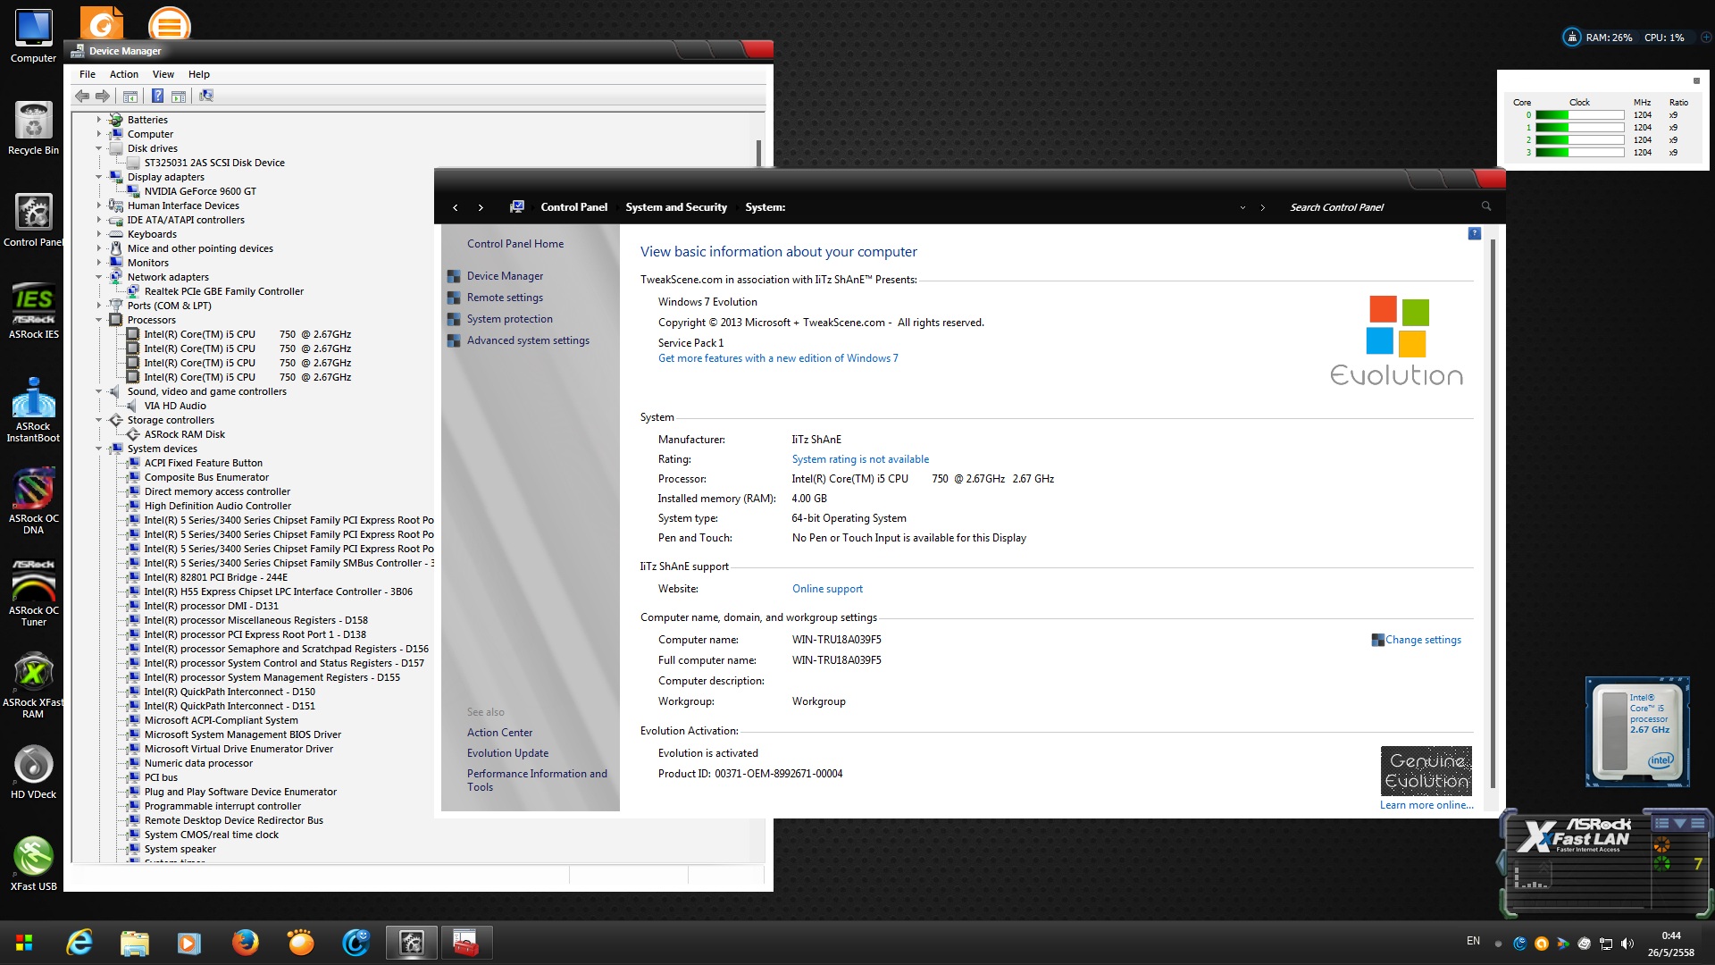The image size is (1715, 965).
Task: Open Firefox from the taskbar
Action: tap(245, 943)
